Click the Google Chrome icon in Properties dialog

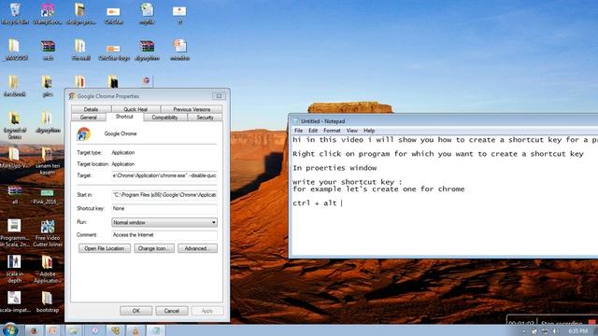point(84,133)
